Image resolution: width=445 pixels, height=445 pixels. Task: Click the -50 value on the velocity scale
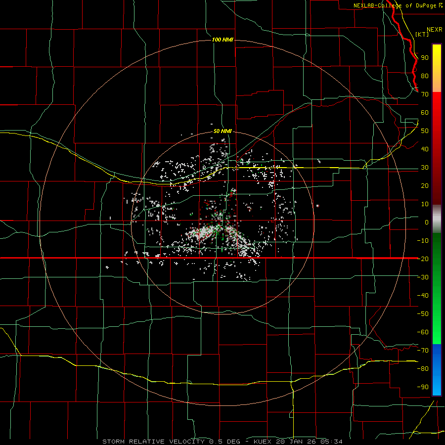423,314
